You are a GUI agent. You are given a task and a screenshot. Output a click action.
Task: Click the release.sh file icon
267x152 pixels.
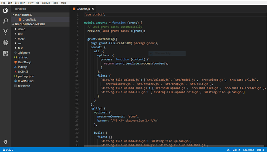coord(15,86)
